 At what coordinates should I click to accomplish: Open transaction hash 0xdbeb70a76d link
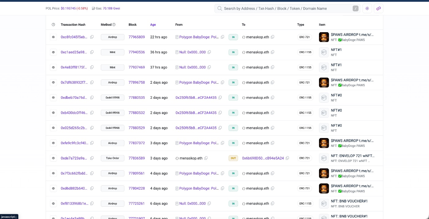74,98
